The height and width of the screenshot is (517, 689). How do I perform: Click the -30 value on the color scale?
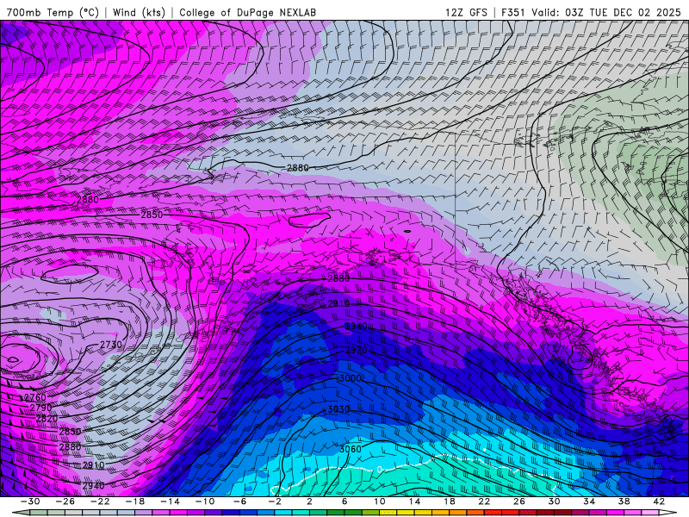tap(30, 501)
